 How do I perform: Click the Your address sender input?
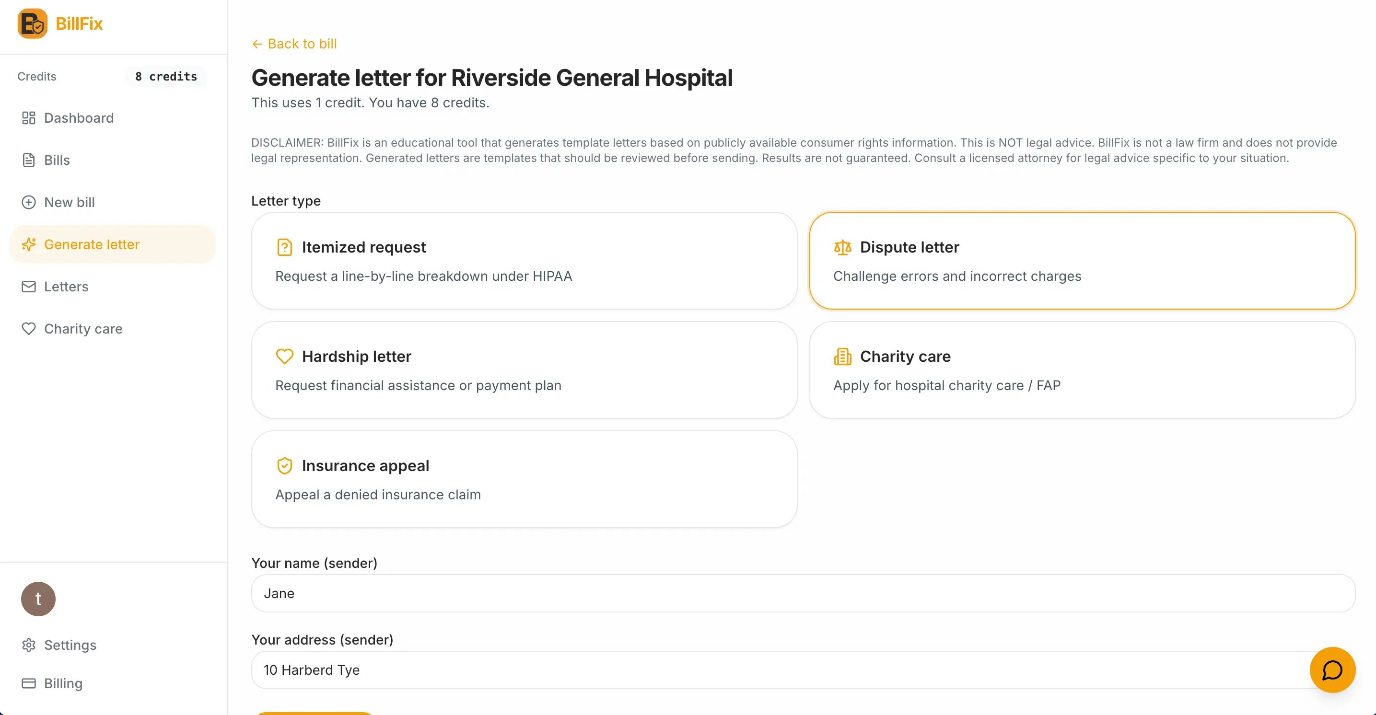pos(780,669)
